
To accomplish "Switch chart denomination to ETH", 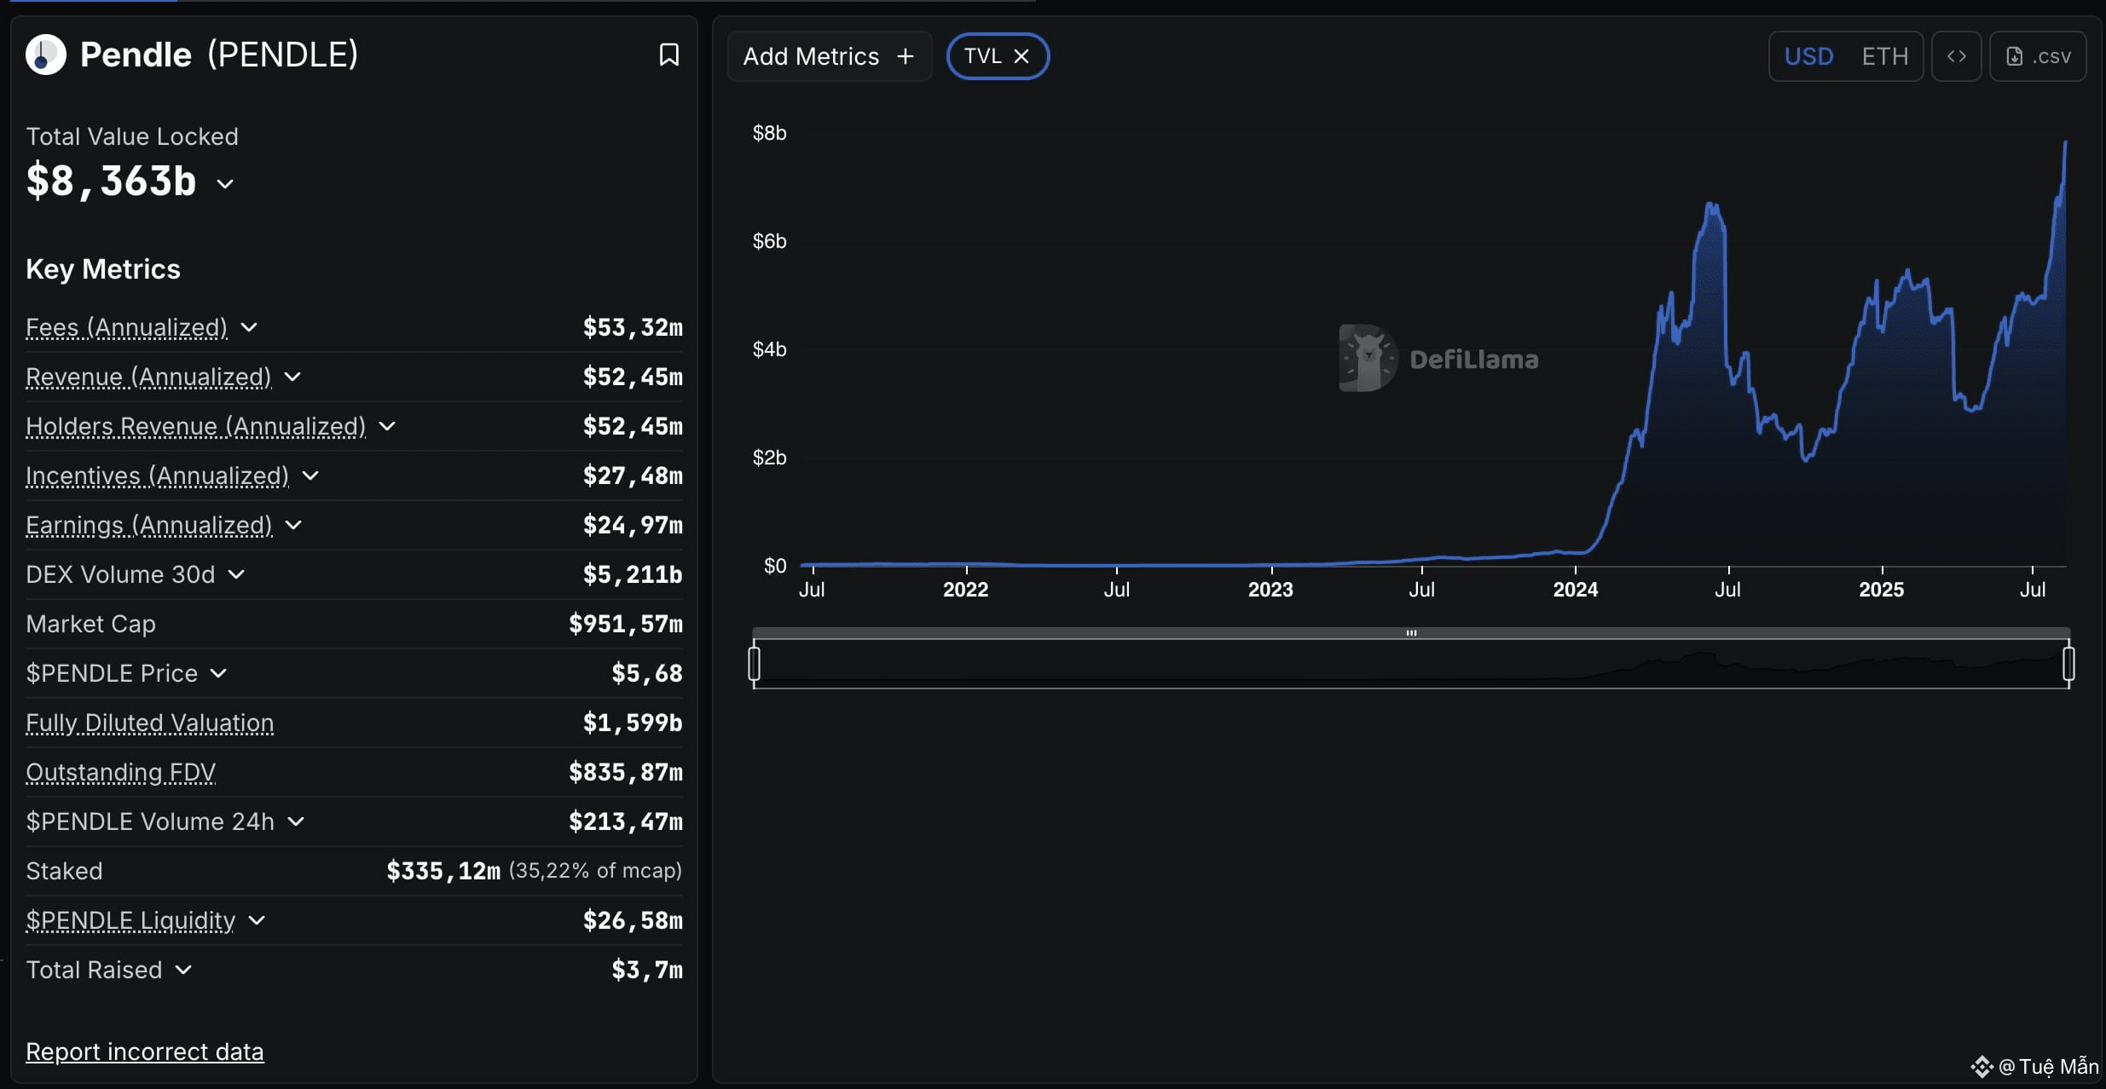I will [x=1884, y=56].
